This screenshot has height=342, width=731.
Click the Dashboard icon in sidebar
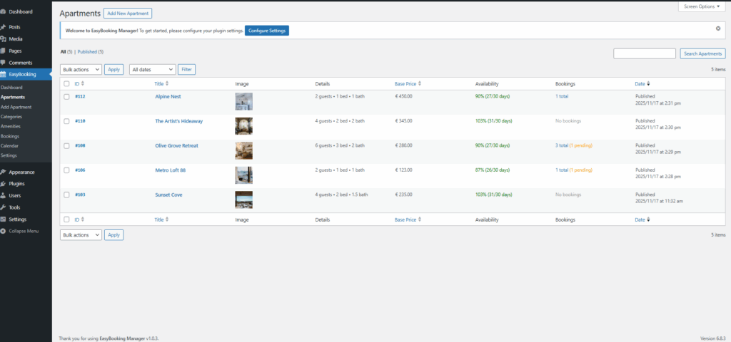(x=4, y=11)
